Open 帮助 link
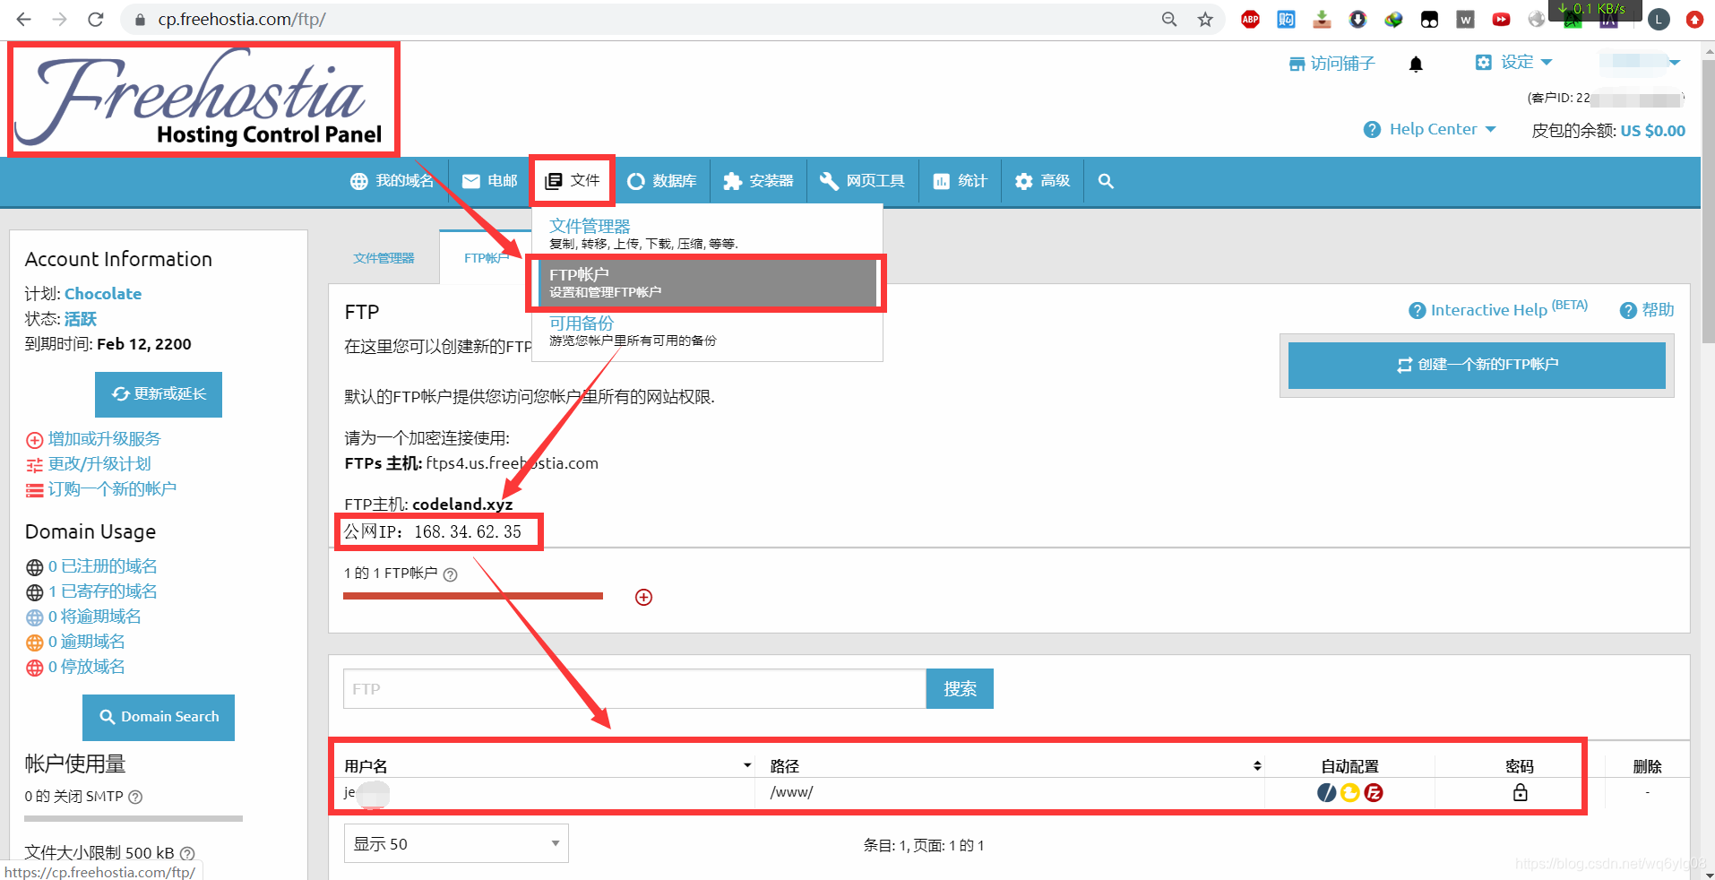The height and width of the screenshot is (880, 1715). (x=1647, y=310)
